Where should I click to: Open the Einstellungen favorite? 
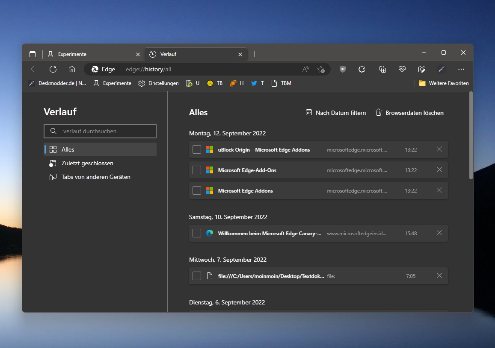click(158, 83)
